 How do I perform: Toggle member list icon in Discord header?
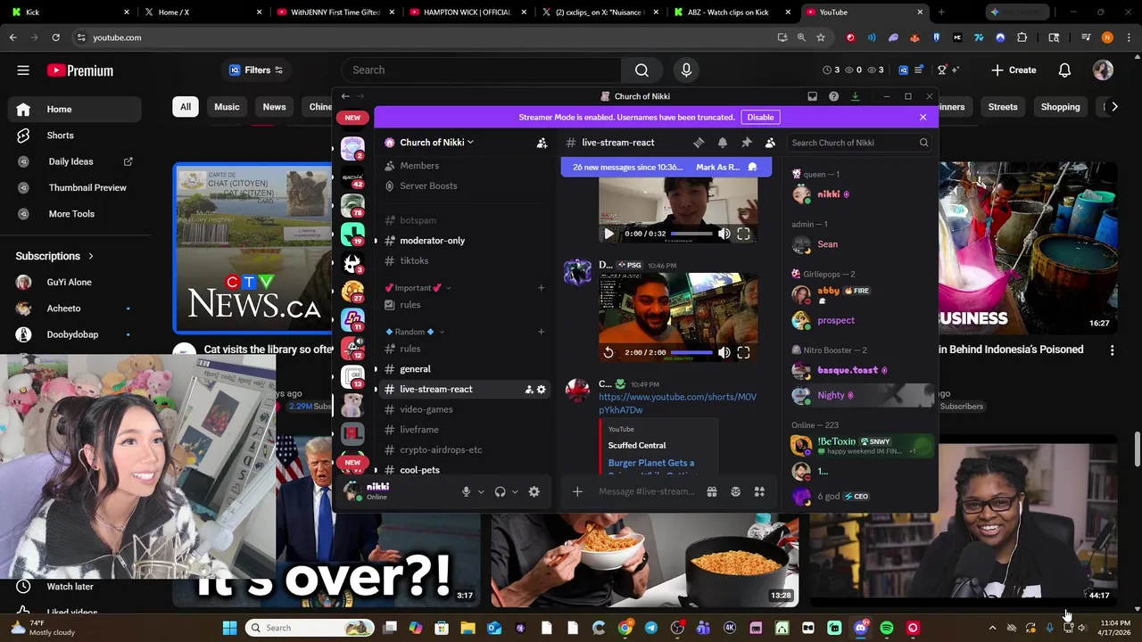pos(770,143)
